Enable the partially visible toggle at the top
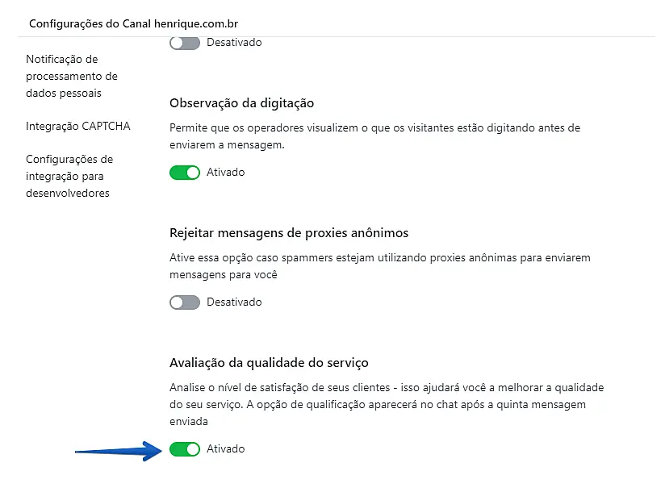The image size is (665, 492). coord(185,43)
